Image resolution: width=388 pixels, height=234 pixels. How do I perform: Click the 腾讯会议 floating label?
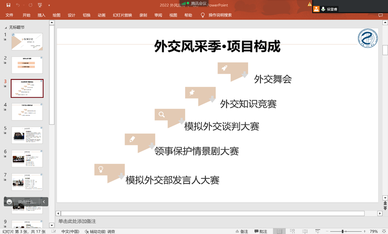pyautogui.click(x=199, y=3)
